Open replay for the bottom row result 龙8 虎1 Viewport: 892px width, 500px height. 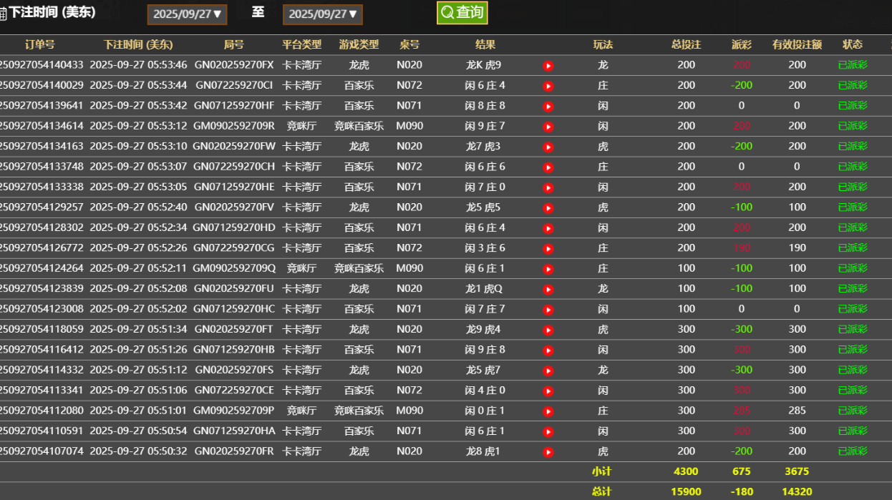click(548, 451)
